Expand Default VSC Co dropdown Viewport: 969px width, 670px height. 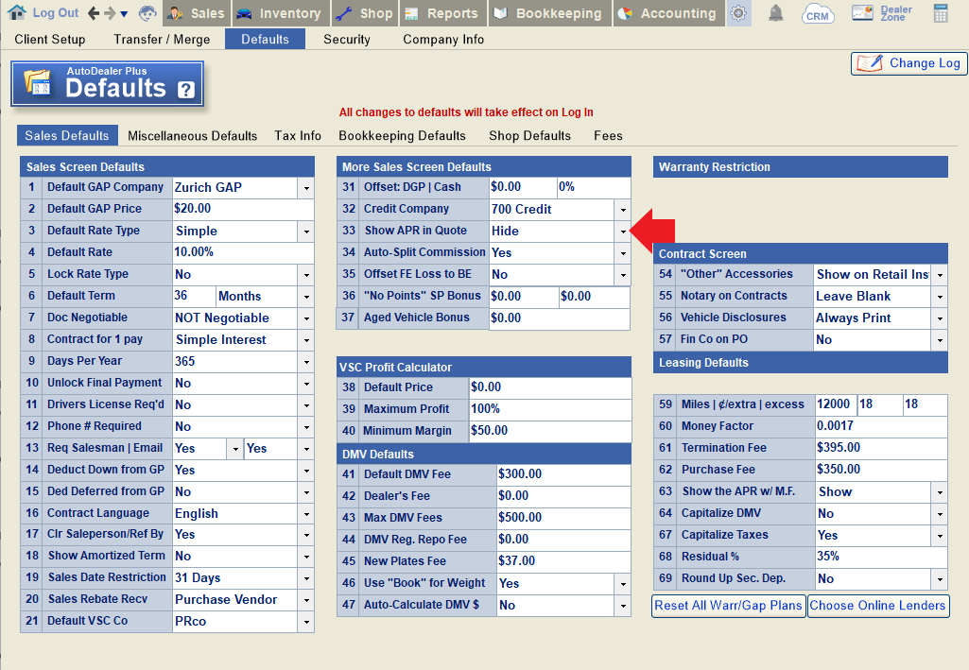(x=306, y=622)
